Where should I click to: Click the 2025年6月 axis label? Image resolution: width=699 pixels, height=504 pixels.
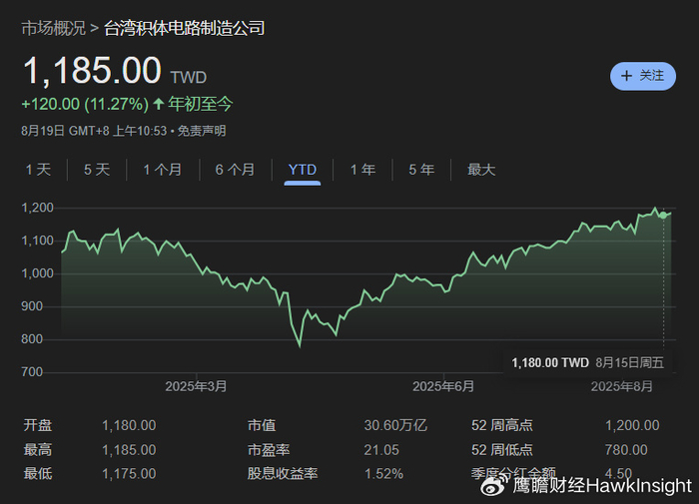443,386
